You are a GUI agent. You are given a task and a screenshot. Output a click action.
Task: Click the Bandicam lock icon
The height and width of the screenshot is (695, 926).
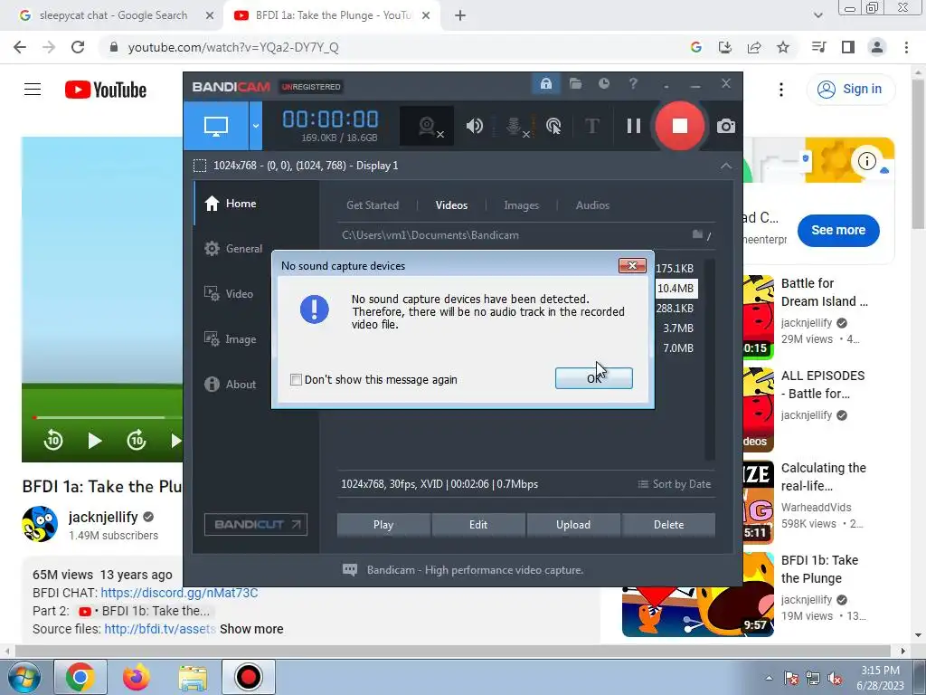coord(545,84)
